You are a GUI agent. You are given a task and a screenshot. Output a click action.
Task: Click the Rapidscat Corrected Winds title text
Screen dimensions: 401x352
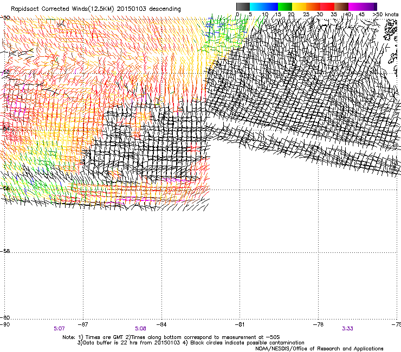pos(96,9)
